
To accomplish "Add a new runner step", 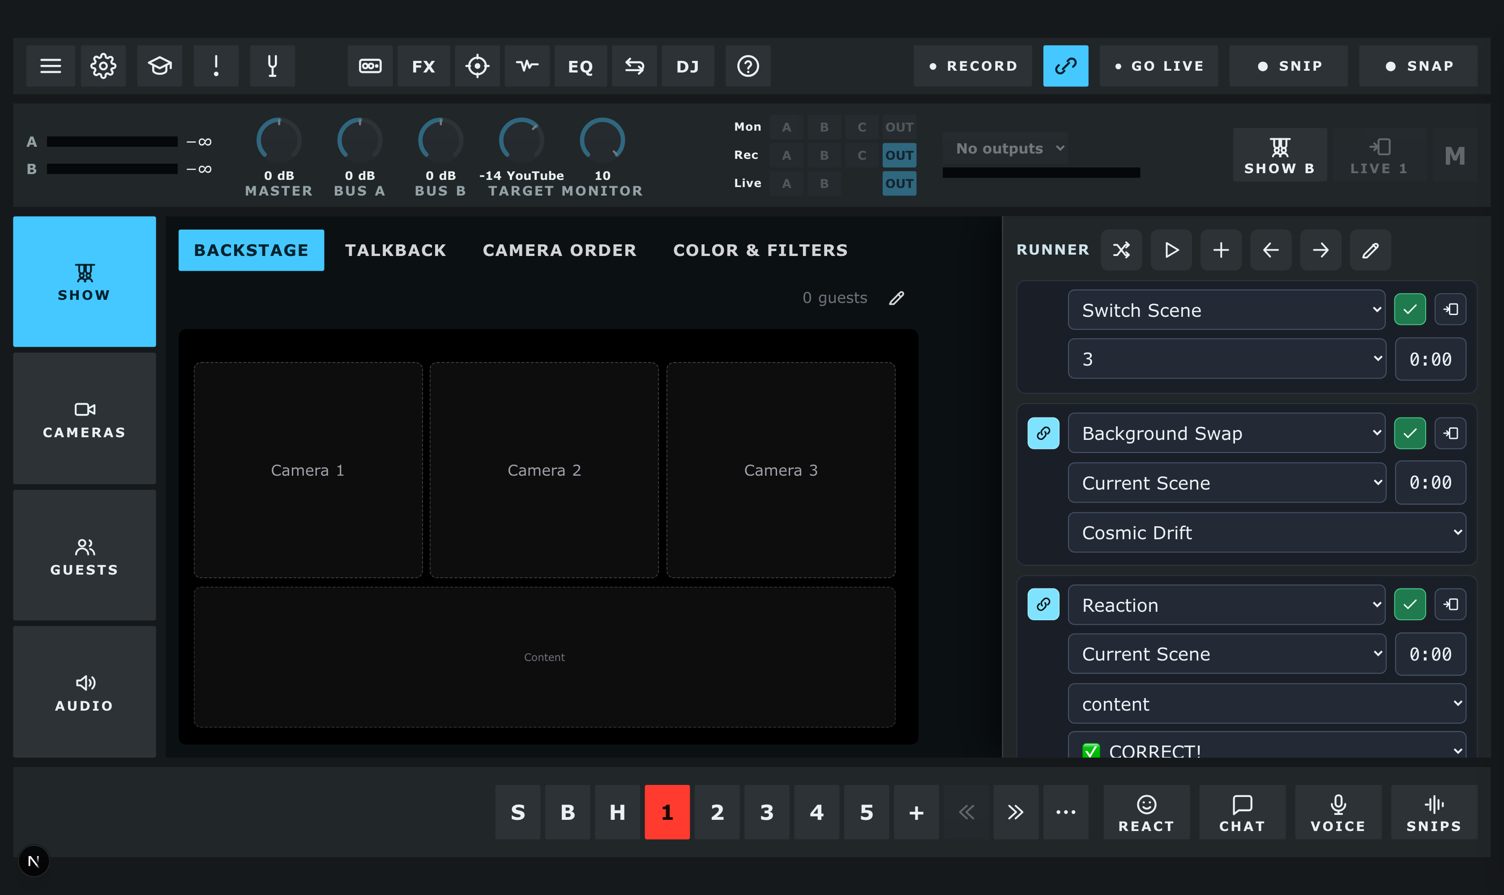I will 1221,250.
